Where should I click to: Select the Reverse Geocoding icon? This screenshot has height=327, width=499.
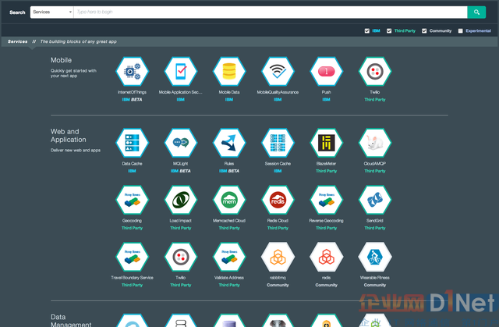coord(326,200)
